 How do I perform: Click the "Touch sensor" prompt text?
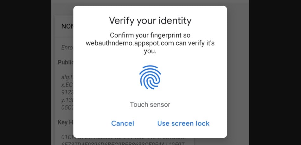(150, 104)
